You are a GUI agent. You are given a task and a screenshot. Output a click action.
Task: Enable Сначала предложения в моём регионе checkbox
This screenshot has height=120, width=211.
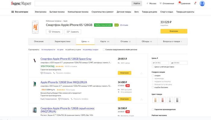(104, 49)
